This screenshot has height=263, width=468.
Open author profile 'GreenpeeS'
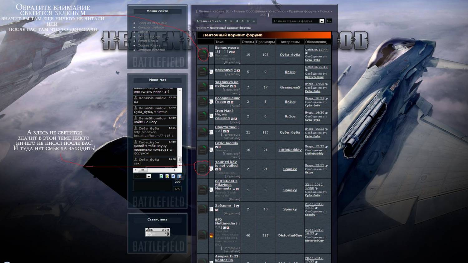tap(290, 87)
